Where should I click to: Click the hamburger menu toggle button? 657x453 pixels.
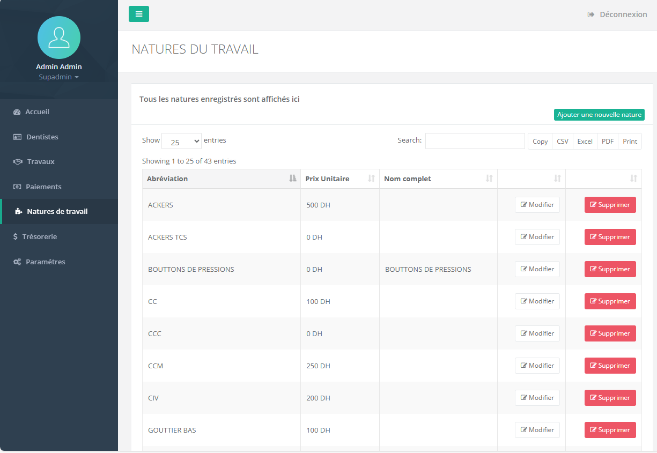click(x=138, y=14)
